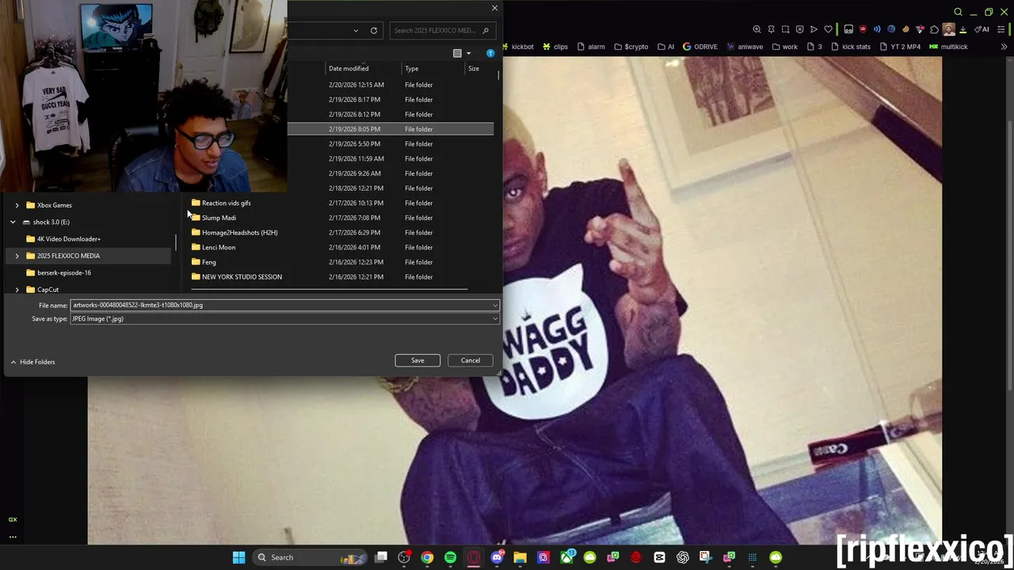Open CapCut from the taskbar

[x=658, y=557]
